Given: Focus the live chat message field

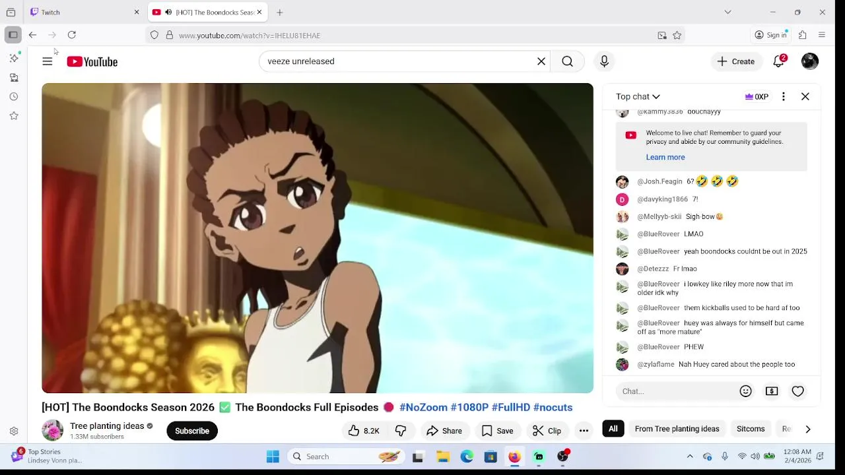Looking at the screenshot, I should (677, 391).
